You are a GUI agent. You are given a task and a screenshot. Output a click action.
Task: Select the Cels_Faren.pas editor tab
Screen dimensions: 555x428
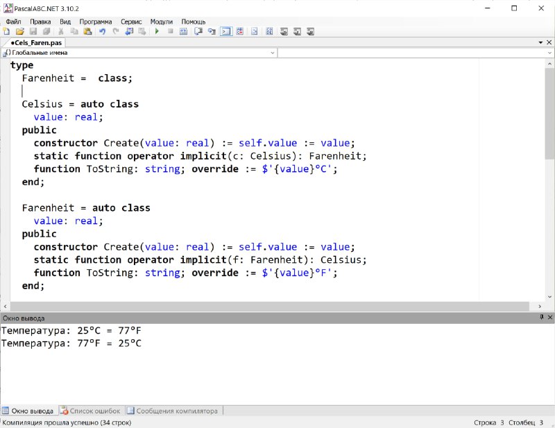coord(36,43)
